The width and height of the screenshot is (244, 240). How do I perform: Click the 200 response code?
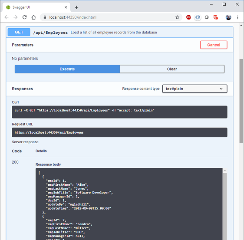click(x=15, y=162)
